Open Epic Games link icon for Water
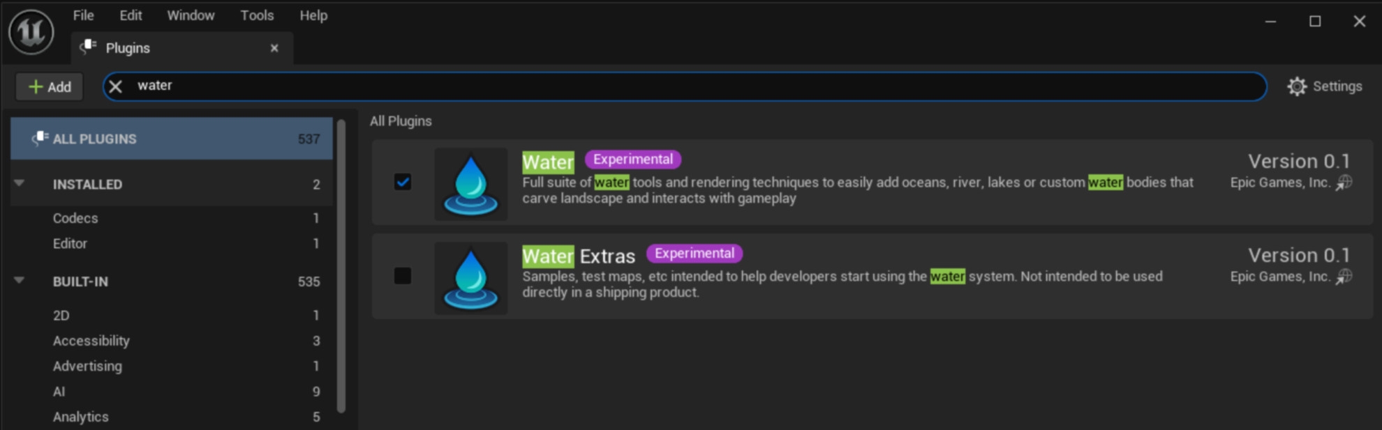This screenshot has height=430, width=1382. point(1344,183)
